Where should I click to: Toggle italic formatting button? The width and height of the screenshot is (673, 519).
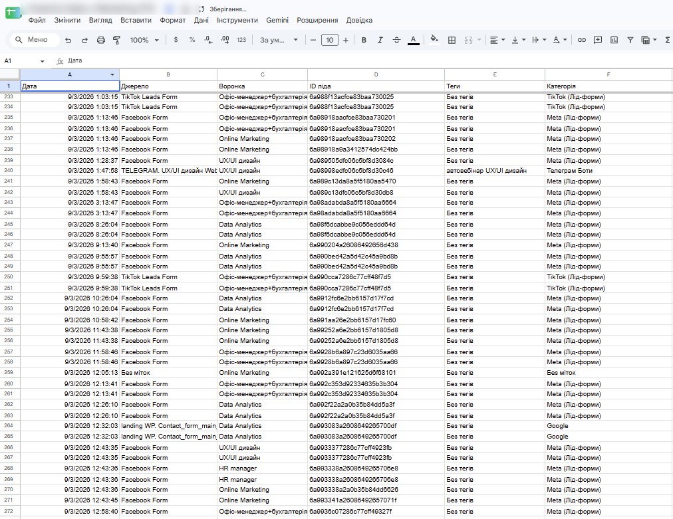point(380,40)
